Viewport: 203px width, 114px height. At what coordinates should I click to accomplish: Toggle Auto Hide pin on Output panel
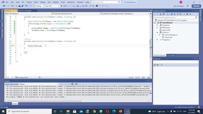tap(148, 81)
